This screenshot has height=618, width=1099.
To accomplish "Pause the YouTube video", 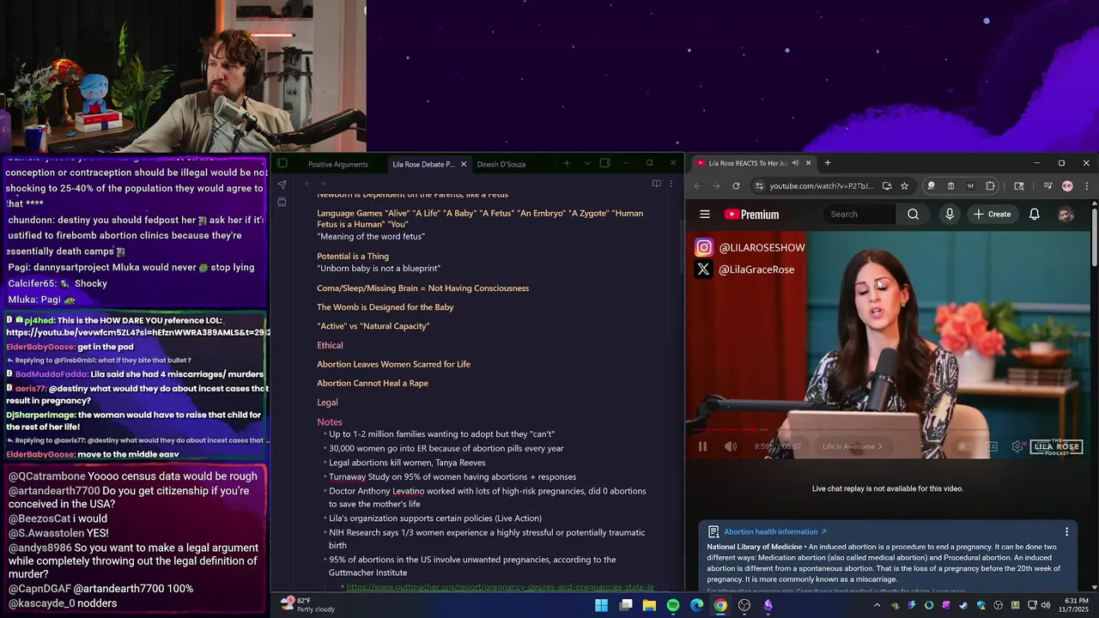I will pyautogui.click(x=702, y=446).
